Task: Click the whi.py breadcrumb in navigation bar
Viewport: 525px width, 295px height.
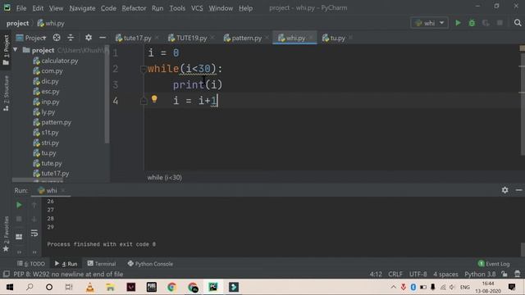Action: [x=51, y=23]
